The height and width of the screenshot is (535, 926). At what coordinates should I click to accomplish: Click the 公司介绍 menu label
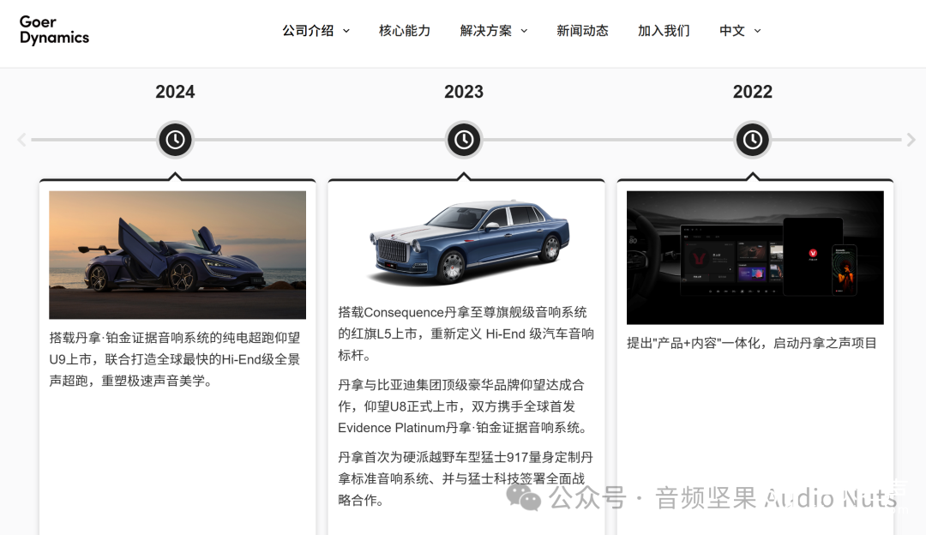pyautogui.click(x=308, y=31)
